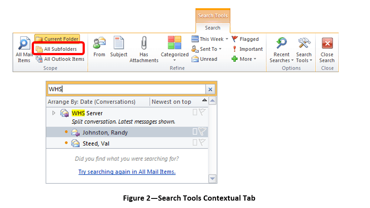The width and height of the screenshot is (370, 208).
Task: Filter by Has Attachments paperclip
Action: [144, 50]
